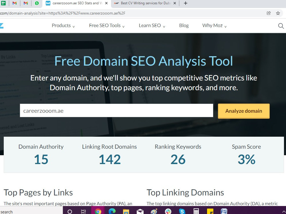
Task: Open Skype from the taskbar
Action: coord(182,211)
